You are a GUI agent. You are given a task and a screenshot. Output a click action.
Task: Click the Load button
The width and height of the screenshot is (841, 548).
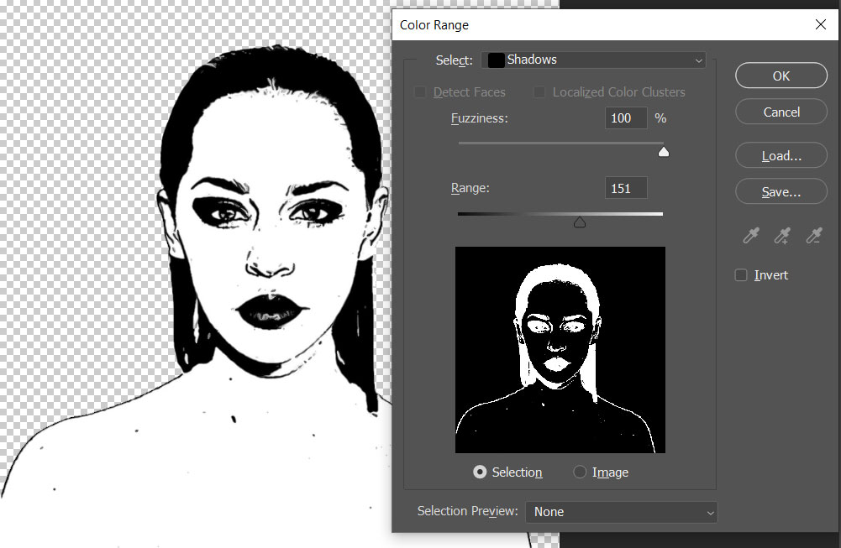[781, 154]
